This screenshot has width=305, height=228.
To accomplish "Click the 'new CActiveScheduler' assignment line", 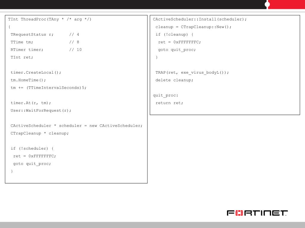I will tap(77, 126).
